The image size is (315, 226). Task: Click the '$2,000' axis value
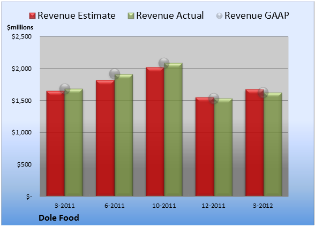(21, 69)
